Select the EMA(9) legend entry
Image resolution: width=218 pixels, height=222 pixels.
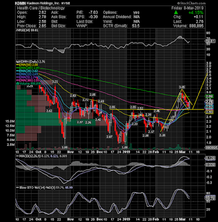(x=27, y=78)
